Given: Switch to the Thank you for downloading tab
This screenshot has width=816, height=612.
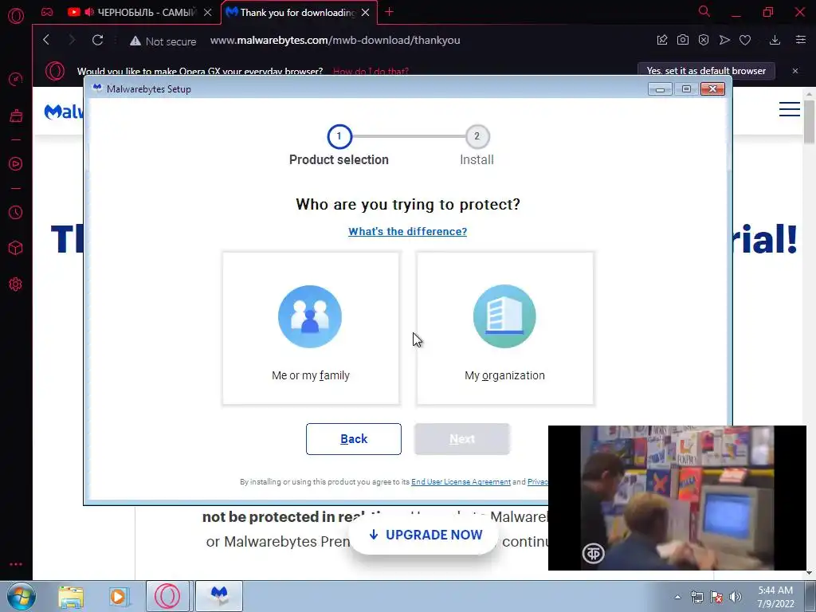Looking at the screenshot, I should [298, 12].
